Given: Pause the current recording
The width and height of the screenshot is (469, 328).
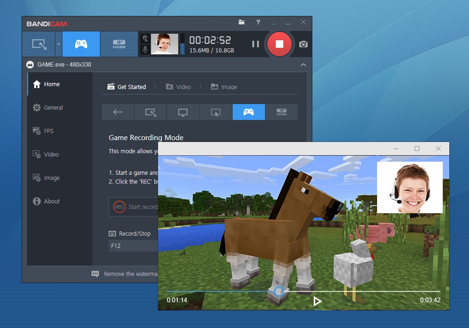Looking at the screenshot, I should tap(256, 44).
